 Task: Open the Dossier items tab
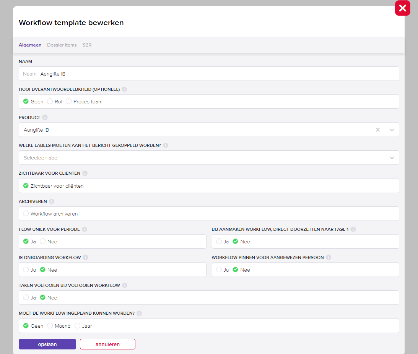[x=62, y=45]
